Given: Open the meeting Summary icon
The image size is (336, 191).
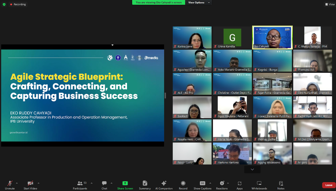Looking at the screenshot, I should (x=145, y=183).
